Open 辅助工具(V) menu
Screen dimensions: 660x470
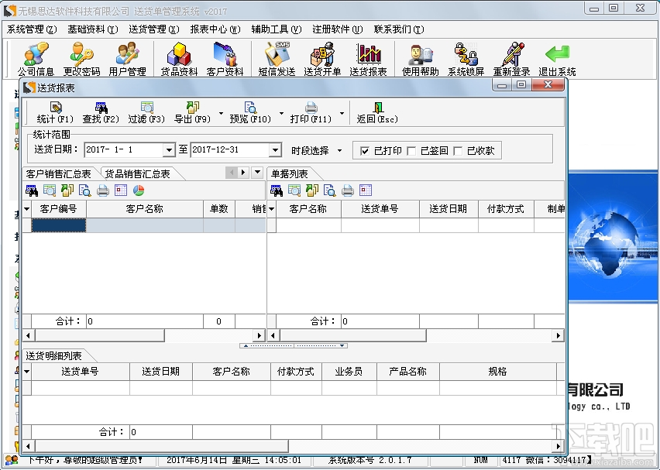[276, 29]
